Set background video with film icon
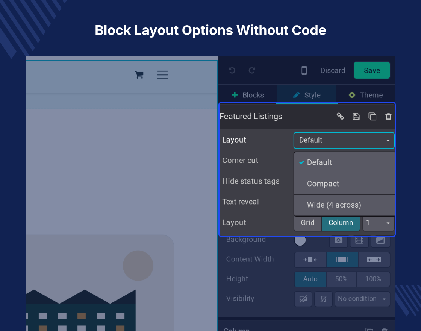This screenshot has width=421, height=331. click(x=359, y=241)
